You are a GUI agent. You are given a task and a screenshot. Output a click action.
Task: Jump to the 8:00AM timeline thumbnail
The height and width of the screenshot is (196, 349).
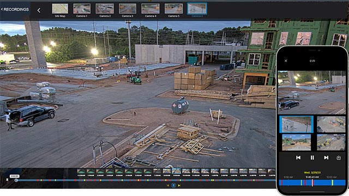click(167, 171)
